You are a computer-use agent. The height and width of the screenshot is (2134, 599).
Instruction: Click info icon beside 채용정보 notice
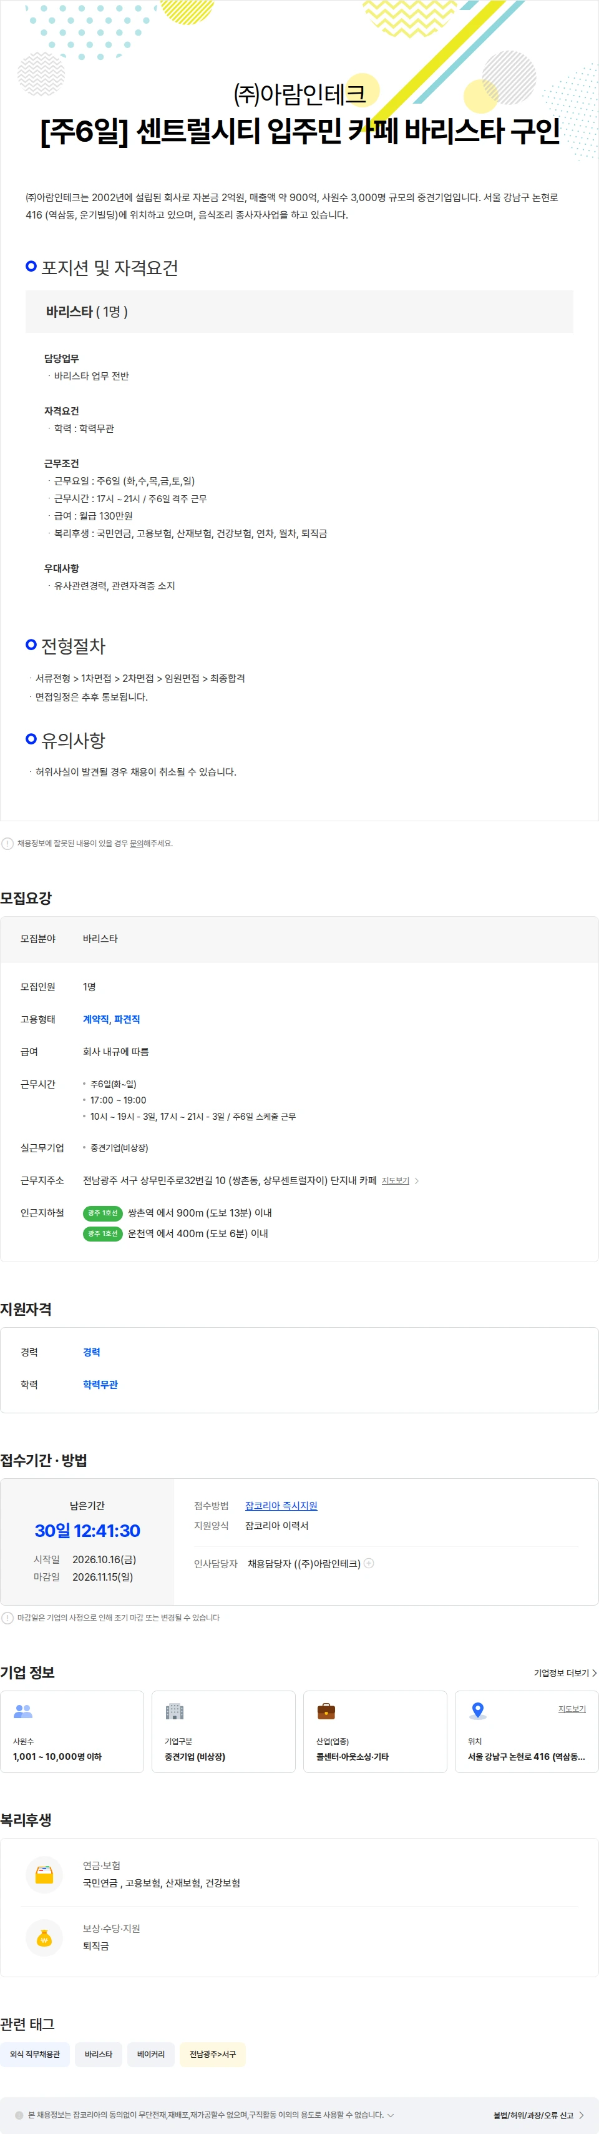(7, 843)
